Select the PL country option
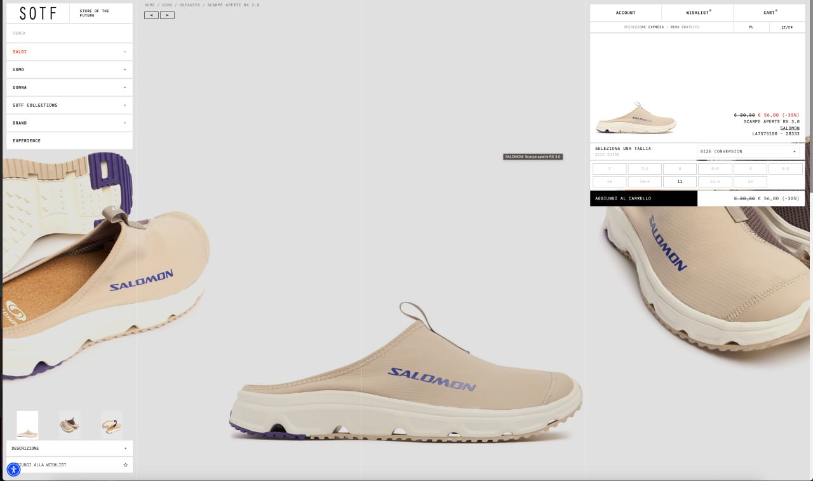 pyautogui.click(x=751, y=27)
